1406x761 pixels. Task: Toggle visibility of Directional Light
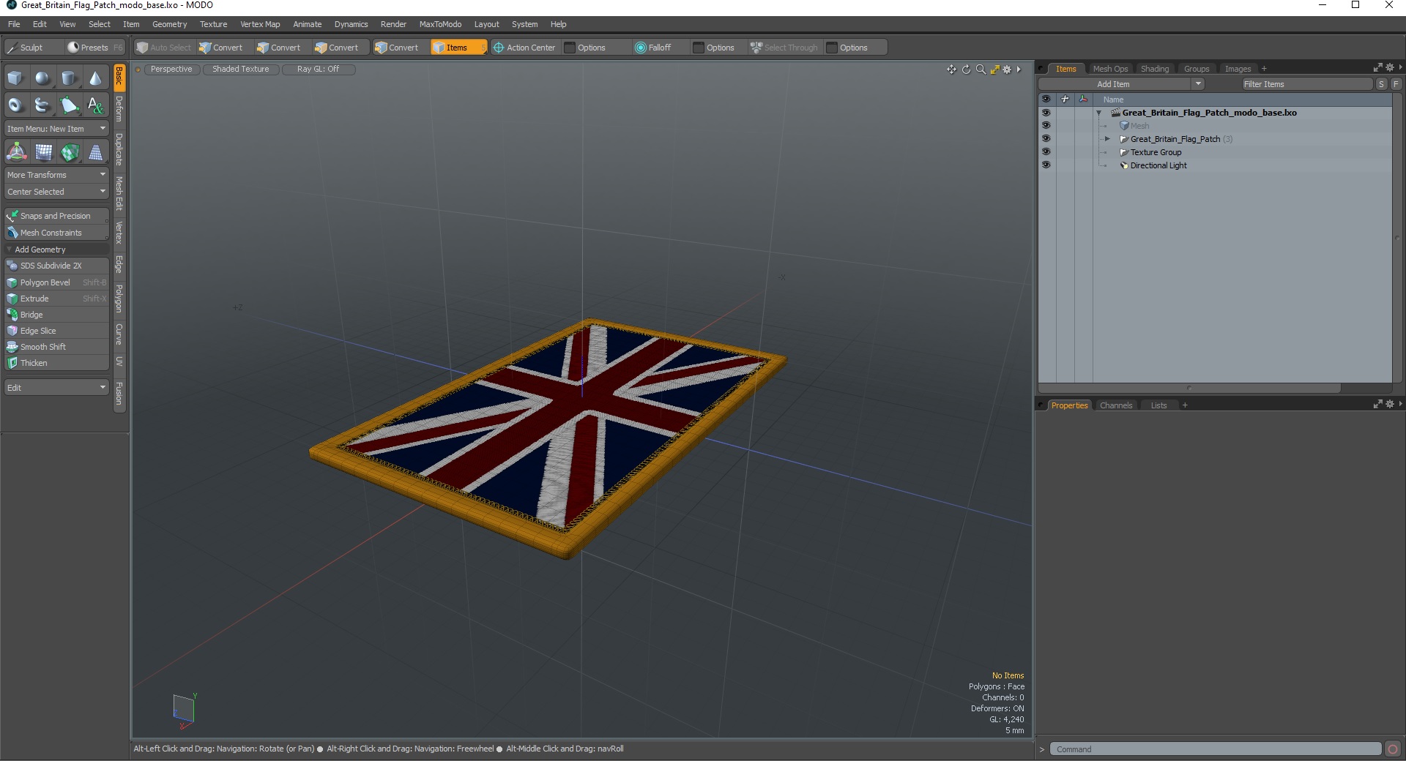coord(1046,165)
